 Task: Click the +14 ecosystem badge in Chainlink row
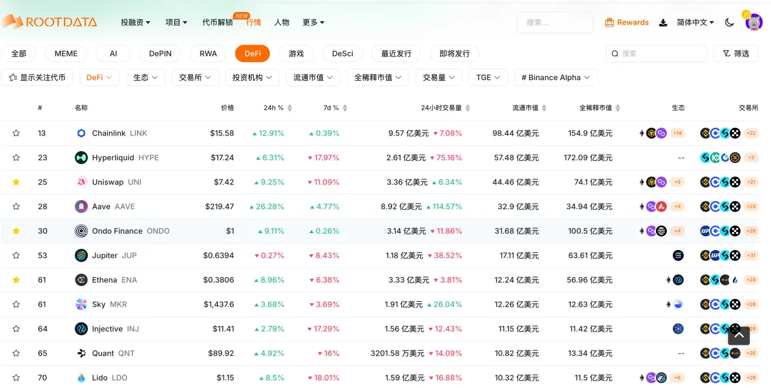coord(678,133)
